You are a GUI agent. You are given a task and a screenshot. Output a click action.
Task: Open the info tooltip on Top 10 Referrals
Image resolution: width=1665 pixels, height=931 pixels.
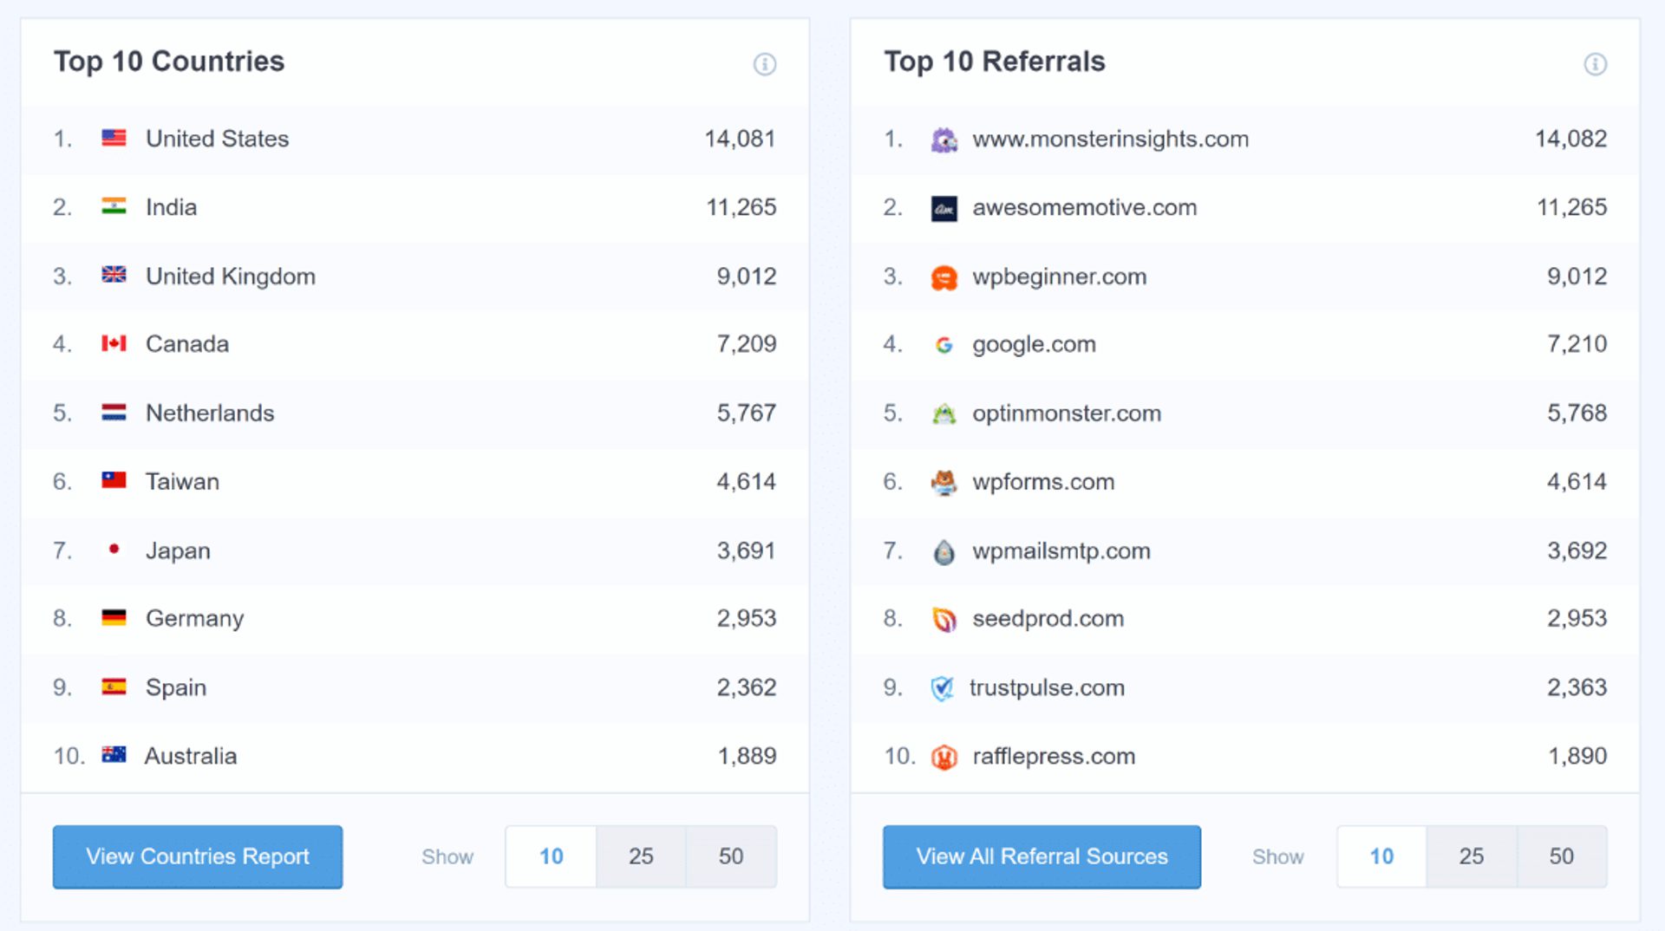1594,63
